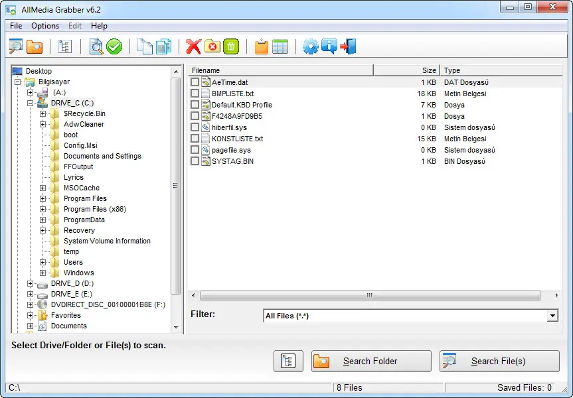Click the Favorites star folder icon
Viewport: 573px width, 398px height.
(x=42, y=315)
